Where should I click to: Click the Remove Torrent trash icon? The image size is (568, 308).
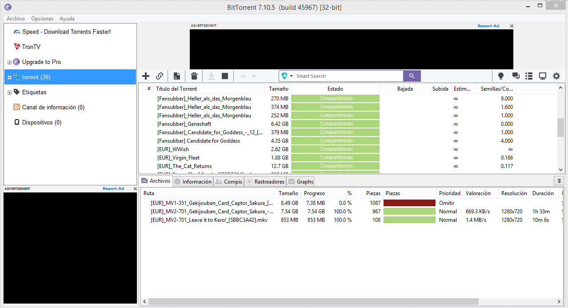194,76
